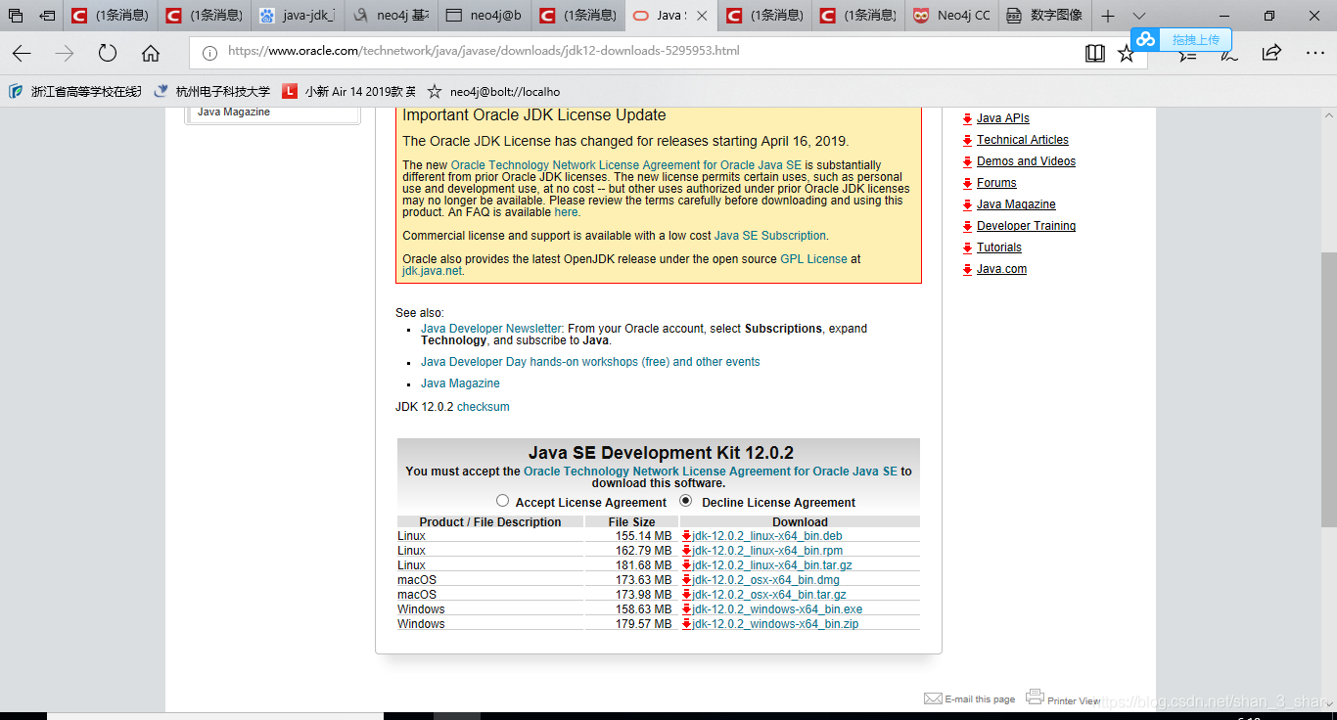Click the vertical page scrollbar thumb
This screenshot has width=1337, height=720.
pyautogui.click(x=1329, y=391)
